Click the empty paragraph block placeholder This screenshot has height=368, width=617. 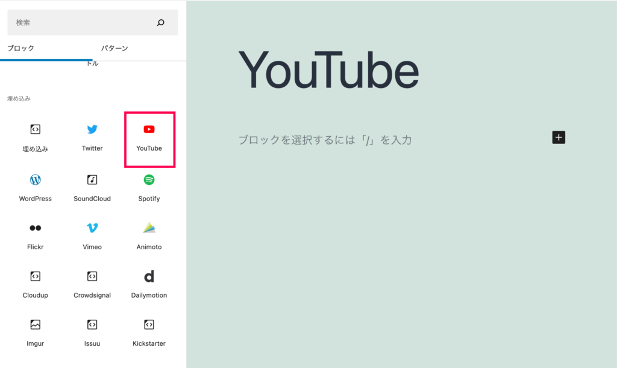click(x=325, y=140)
